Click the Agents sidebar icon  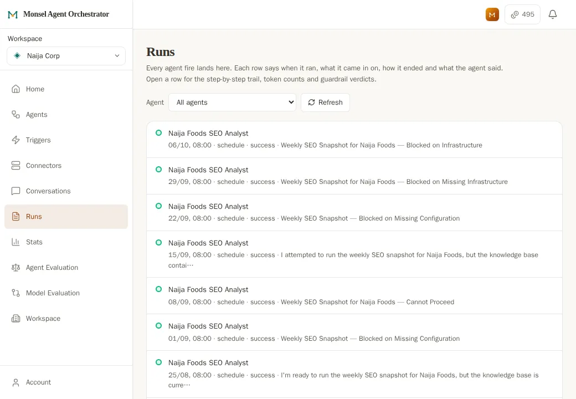[16, 115]
